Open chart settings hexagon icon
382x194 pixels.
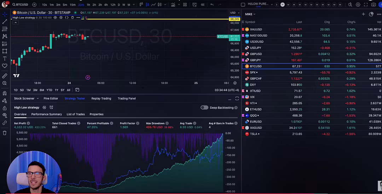pyautogui.click(x=358, y=5)
